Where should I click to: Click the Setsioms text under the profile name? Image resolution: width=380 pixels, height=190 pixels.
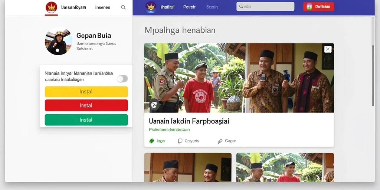pyautogui.click(x=84, y=49)
